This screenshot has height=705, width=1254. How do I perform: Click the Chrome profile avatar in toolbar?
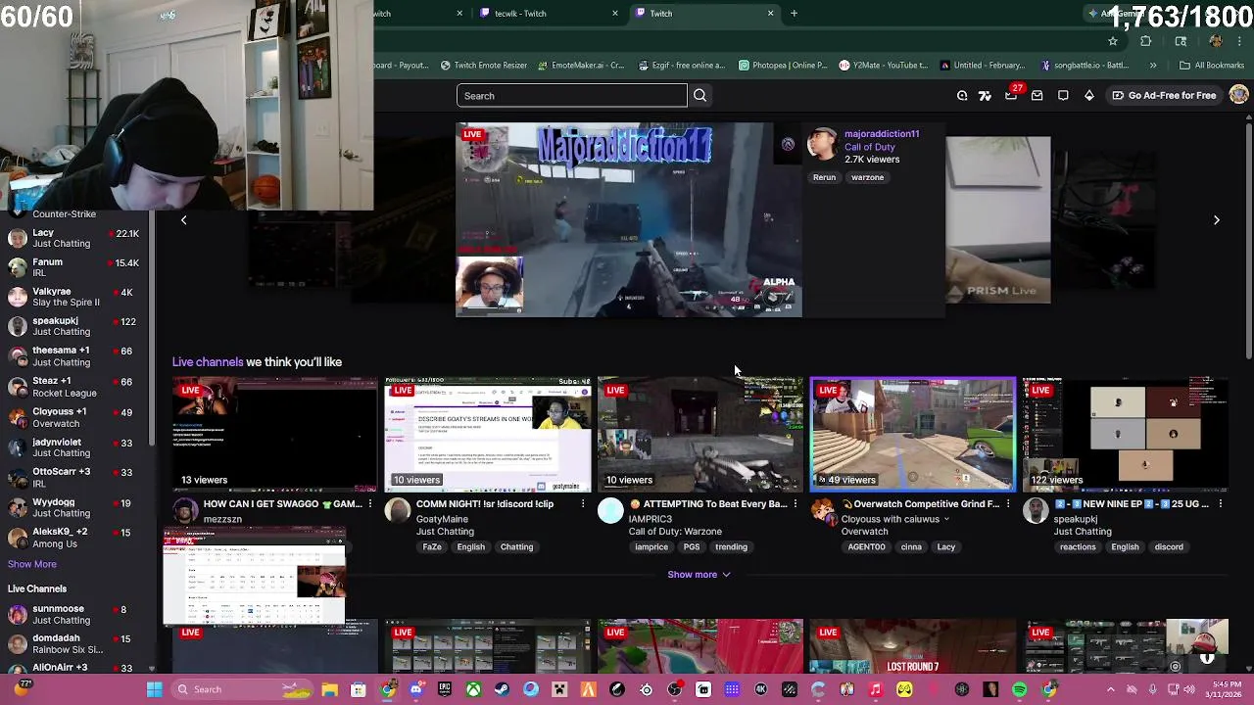pyautogui.click(x=1216, y=41)
